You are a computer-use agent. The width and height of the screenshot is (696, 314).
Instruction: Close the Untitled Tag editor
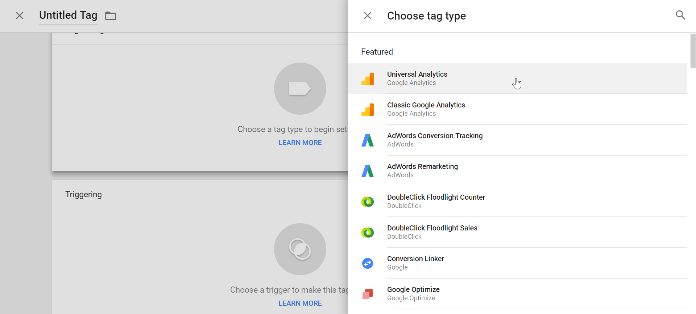point(20,16)
